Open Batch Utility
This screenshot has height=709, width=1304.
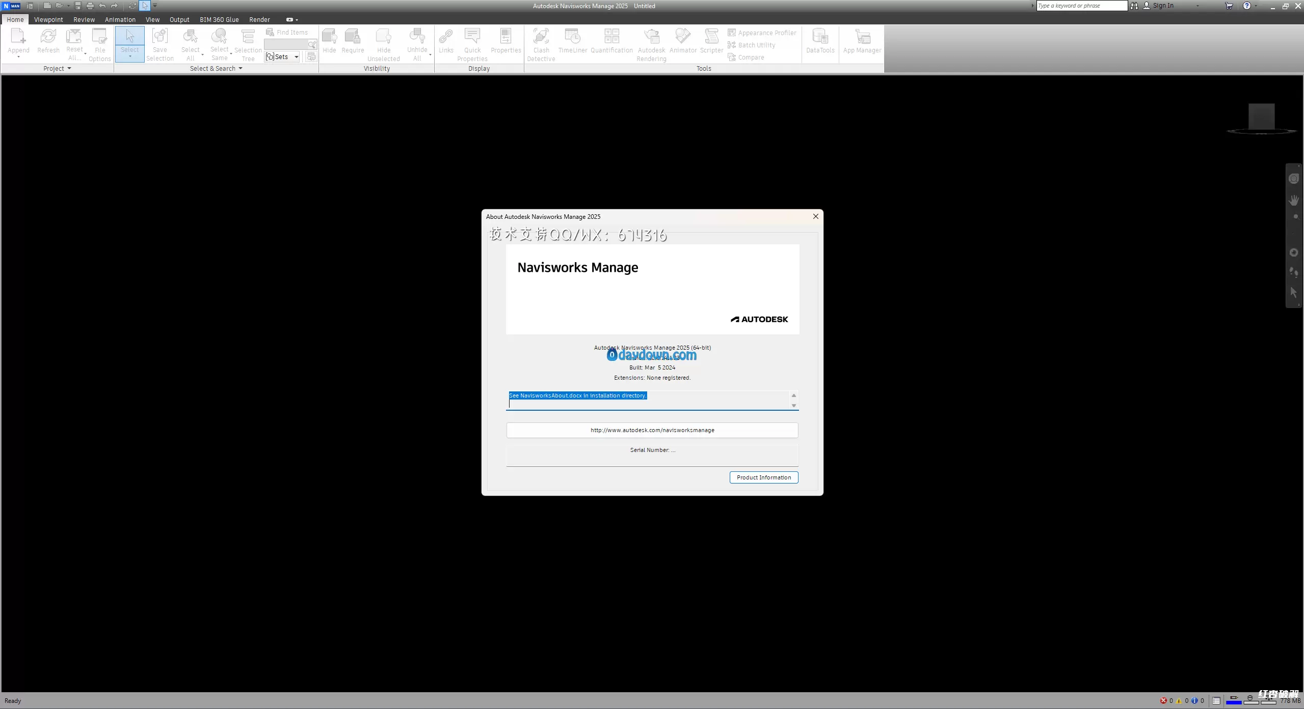click(x=752, y=45)
